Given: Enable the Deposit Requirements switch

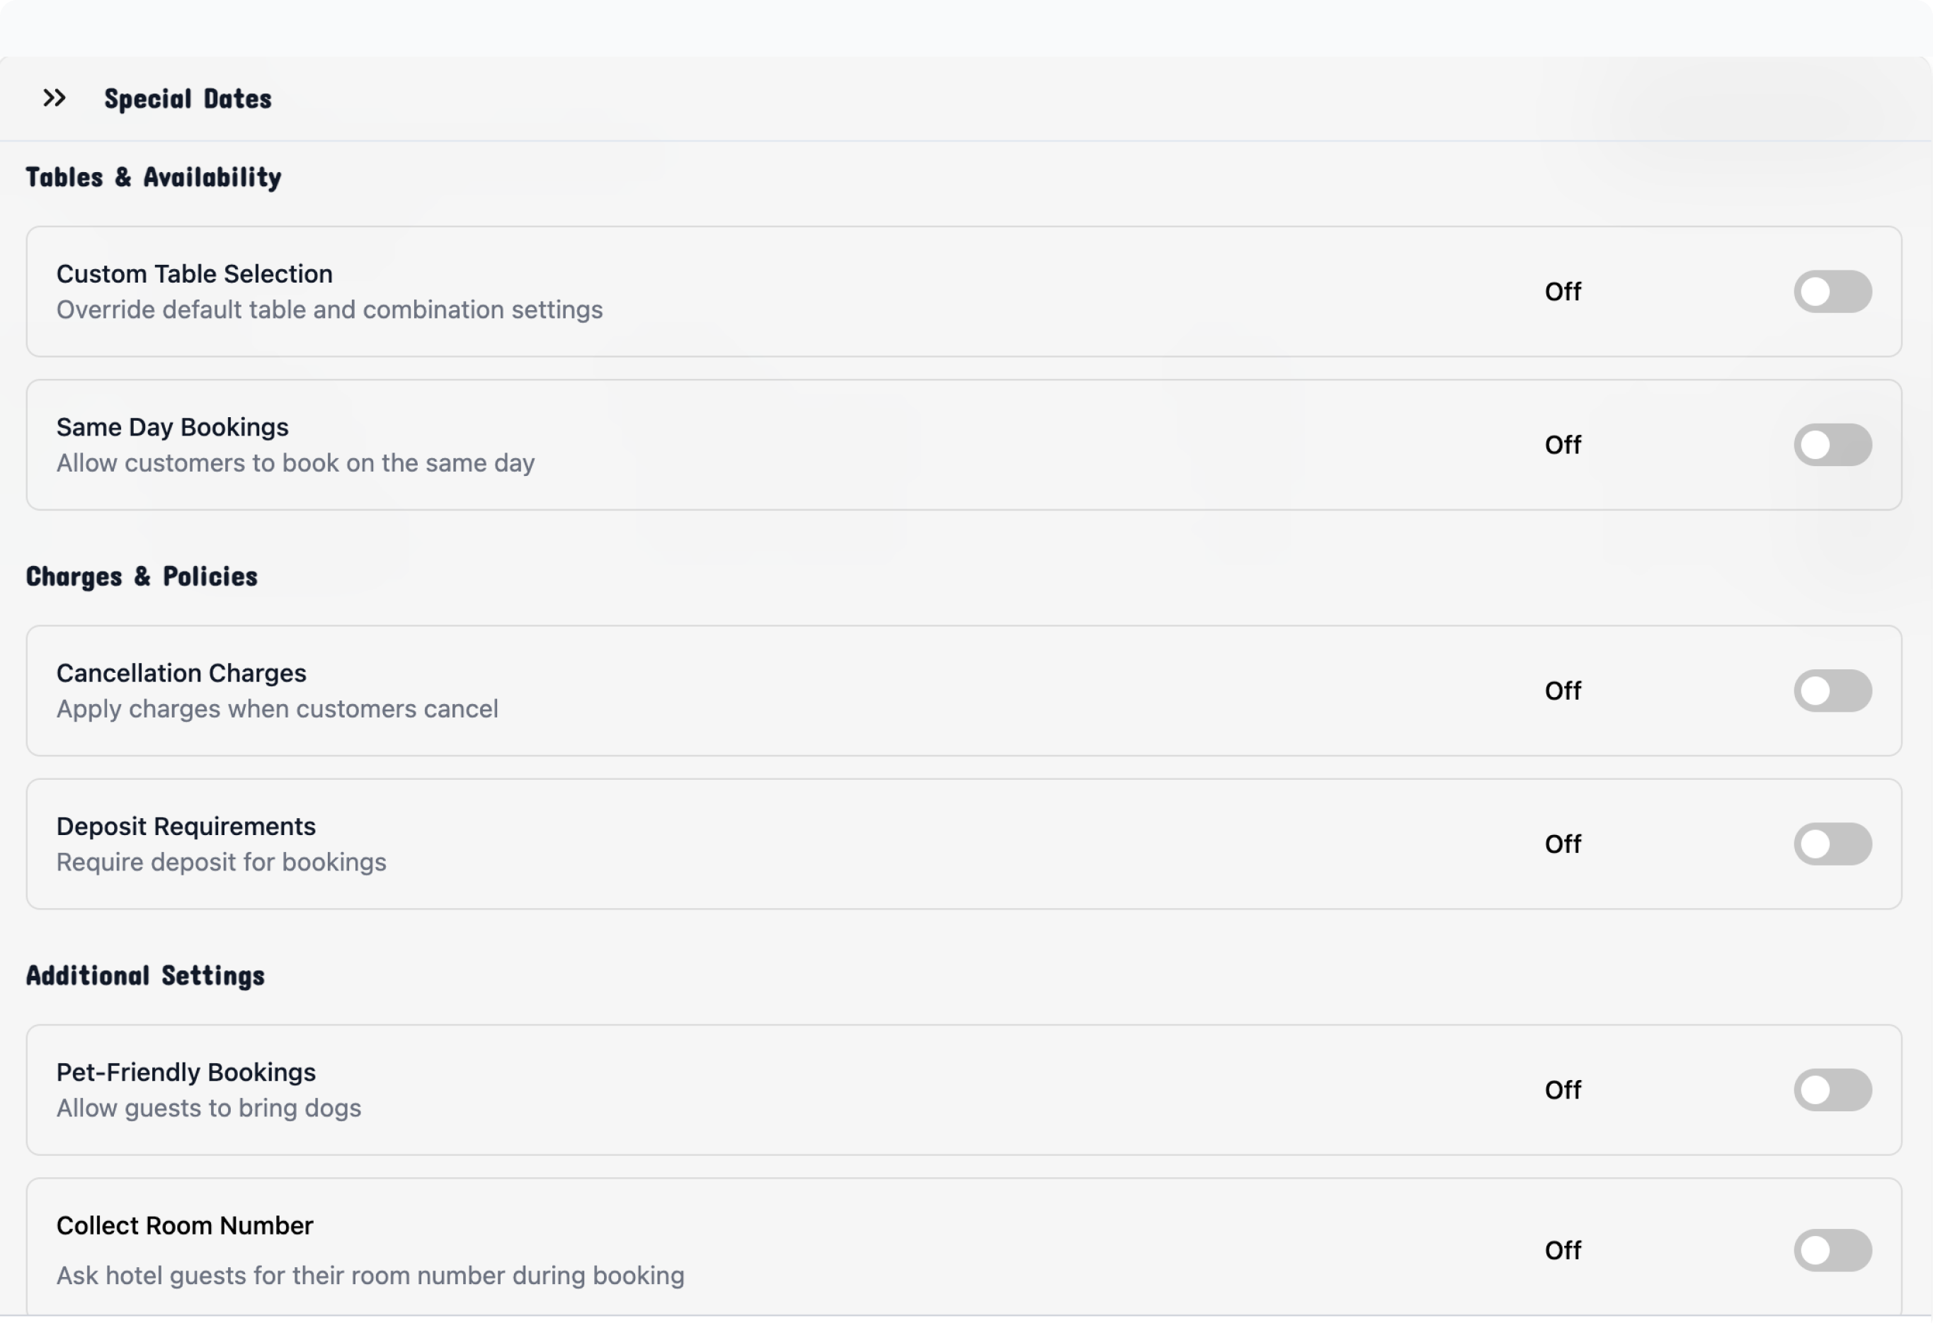Looking at the screenshot, I should click(1832, 844).
